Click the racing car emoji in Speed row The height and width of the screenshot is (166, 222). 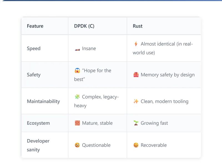[x=78, y=48]
